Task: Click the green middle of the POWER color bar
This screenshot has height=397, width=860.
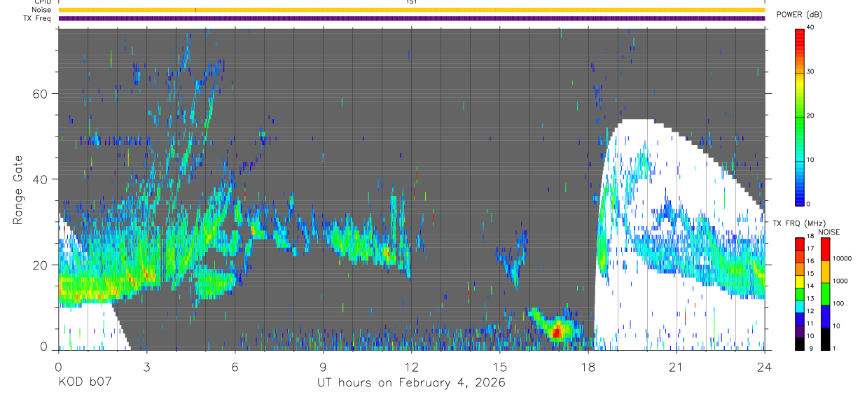Action: (x=800, y=116)
